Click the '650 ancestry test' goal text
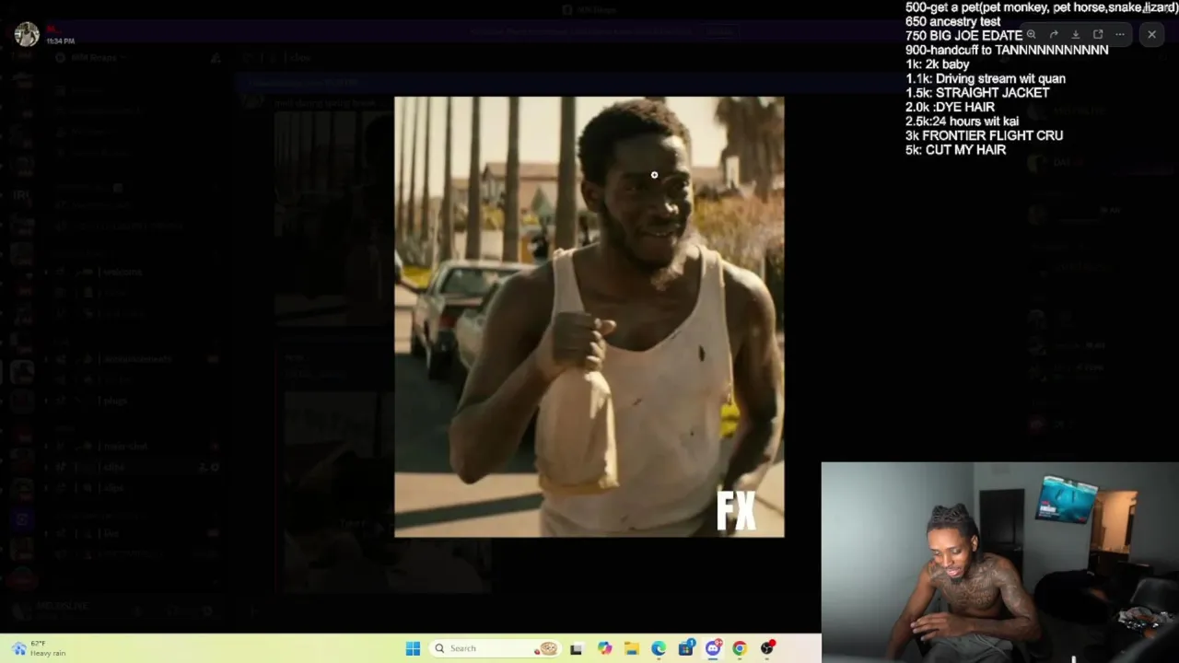Image resolution: width=1179 pixels, height=663 pixels. tap(953, 21)
